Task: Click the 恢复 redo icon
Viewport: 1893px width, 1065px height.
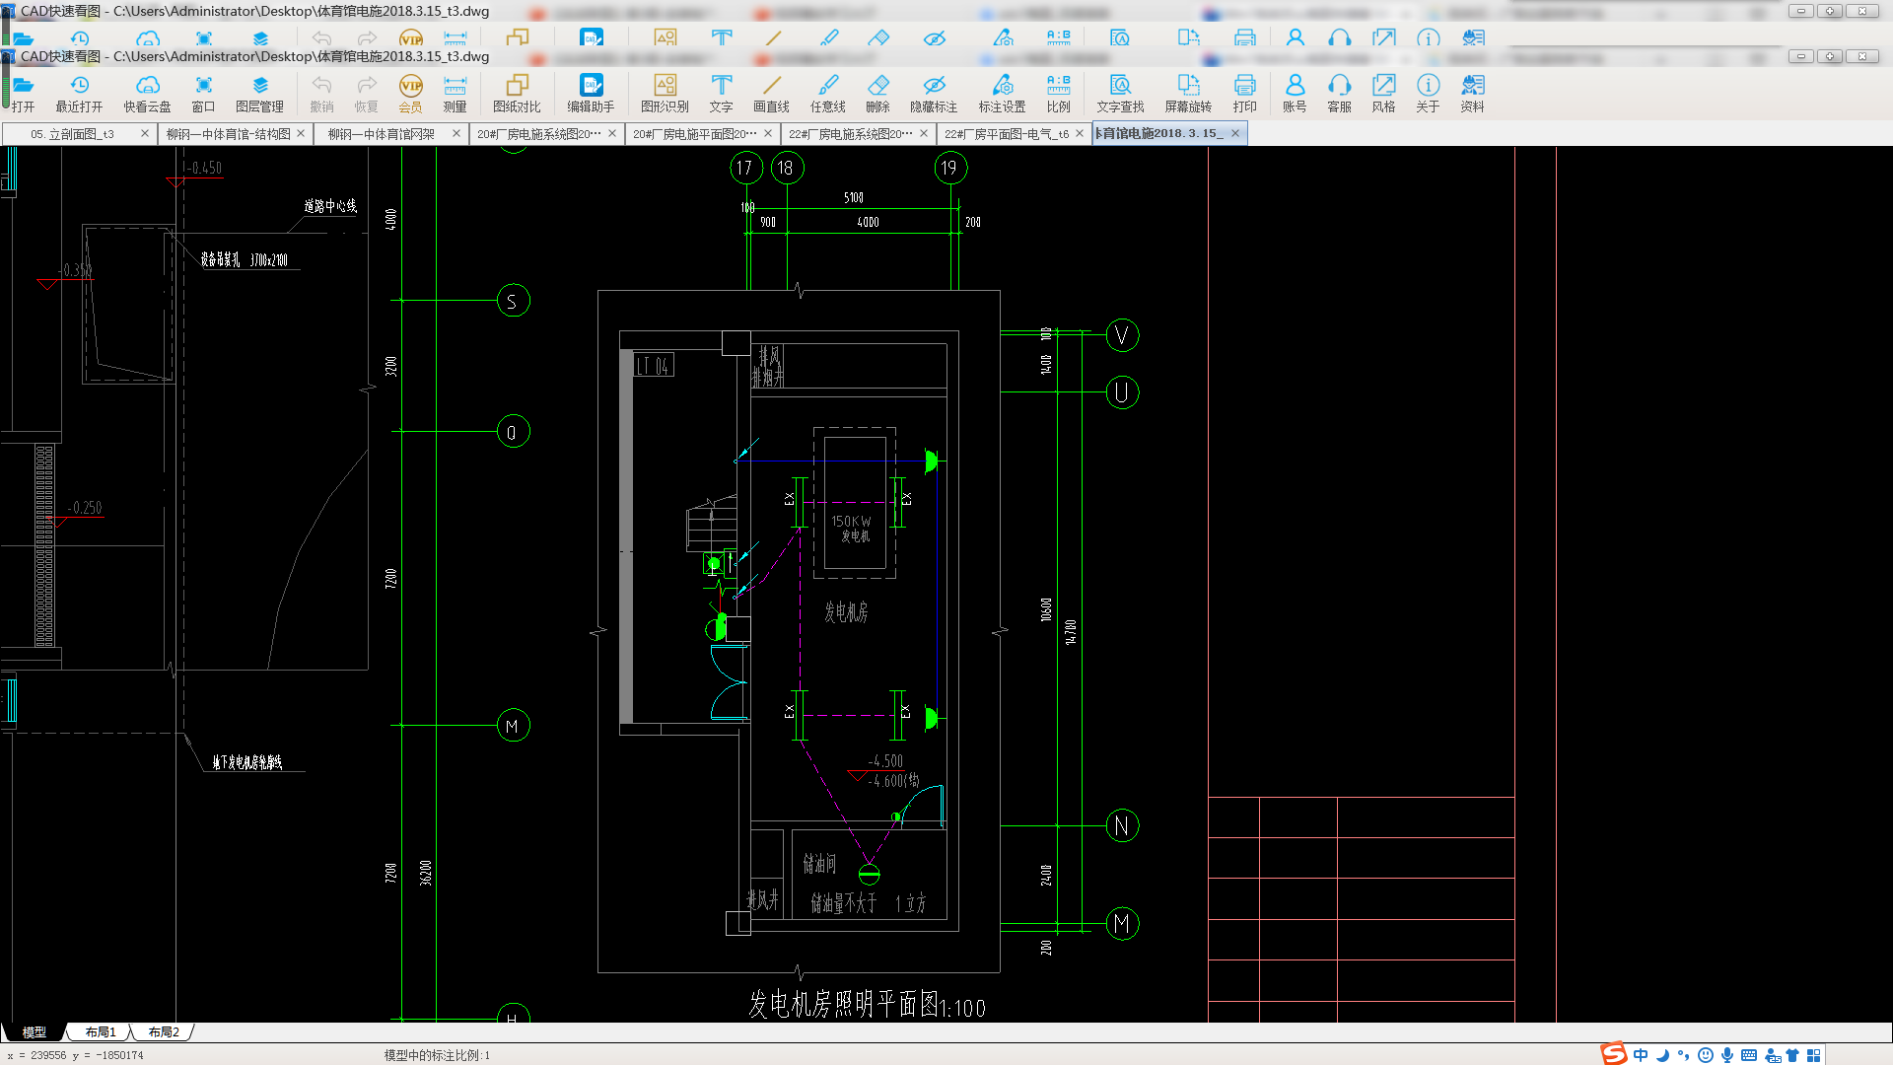Action: (366, 94)
